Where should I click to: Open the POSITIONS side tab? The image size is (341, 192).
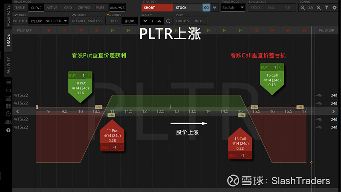[x=8, y=15]
